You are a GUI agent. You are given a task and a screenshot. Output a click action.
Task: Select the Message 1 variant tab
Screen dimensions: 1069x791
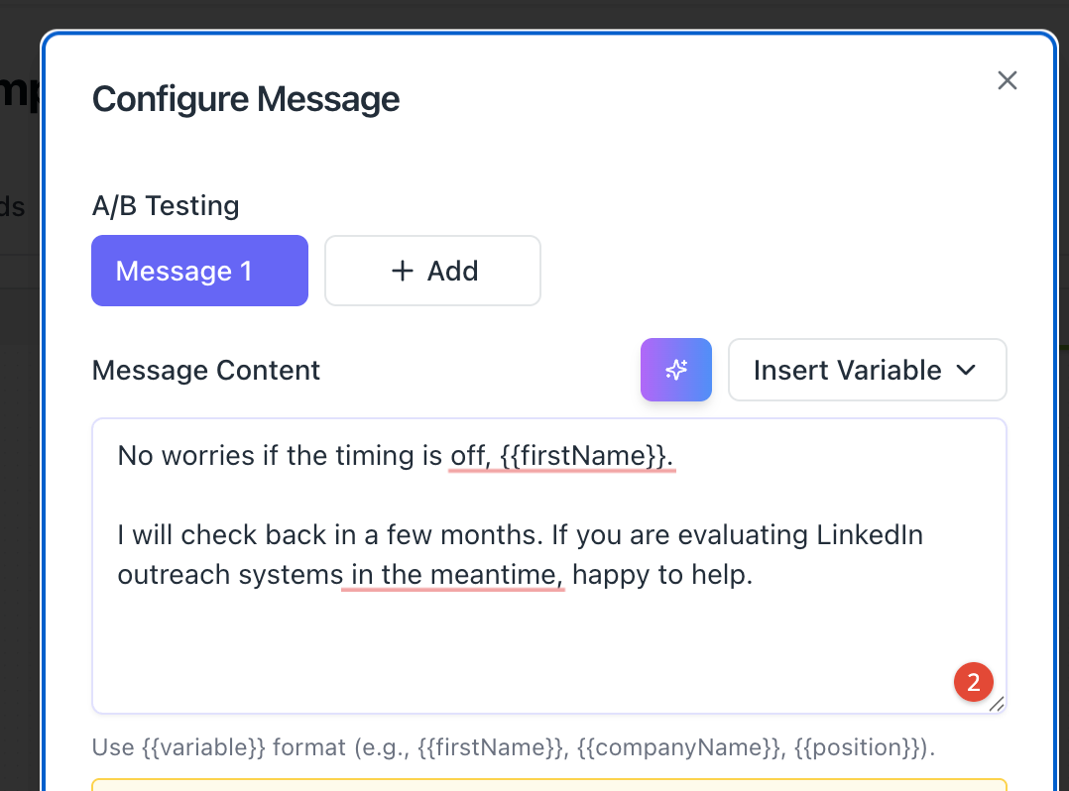199,271
